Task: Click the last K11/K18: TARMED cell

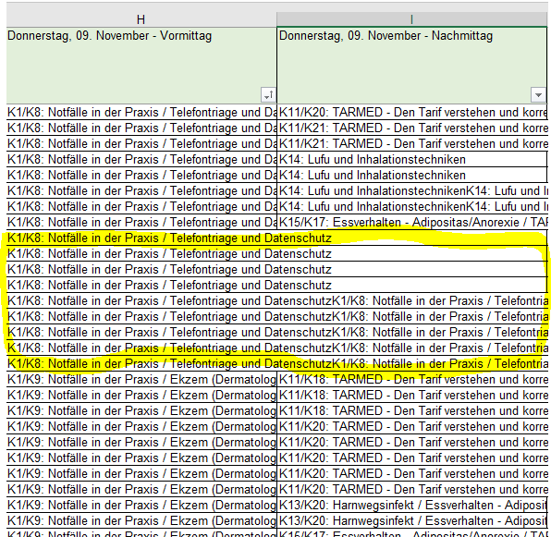Action: pos(411,411)
